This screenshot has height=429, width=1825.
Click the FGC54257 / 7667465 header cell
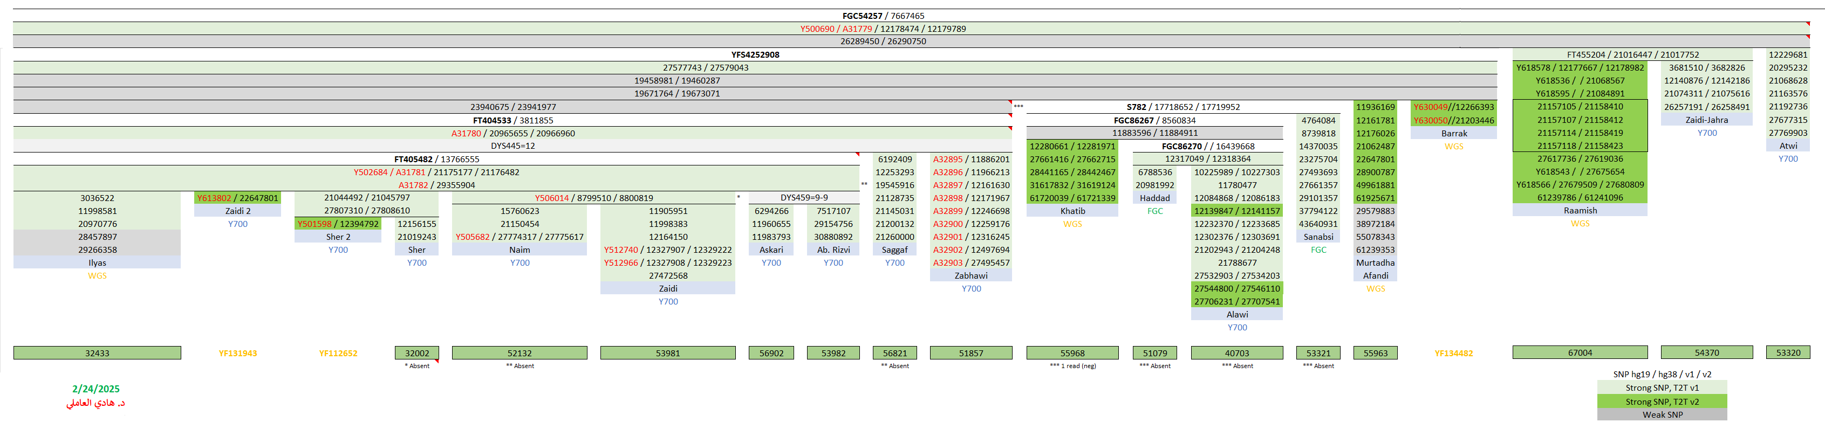pyautogui.click(x=883, y=16)
